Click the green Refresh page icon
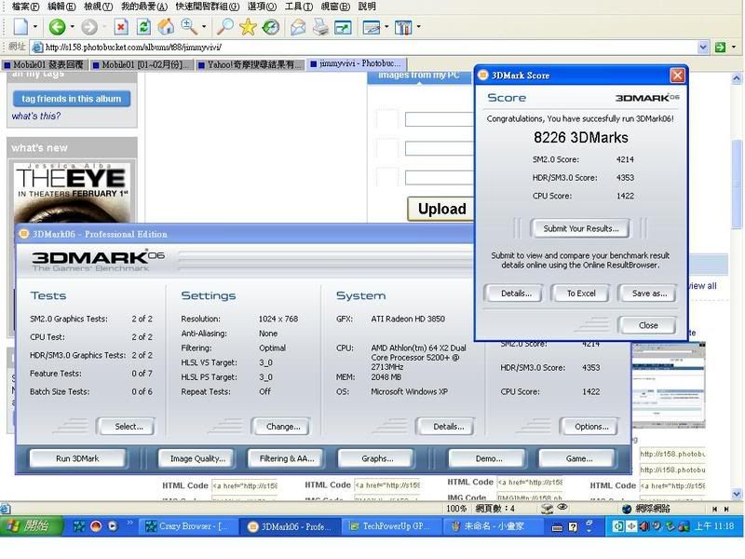745x559 pixels. click(x=143, y=27)
